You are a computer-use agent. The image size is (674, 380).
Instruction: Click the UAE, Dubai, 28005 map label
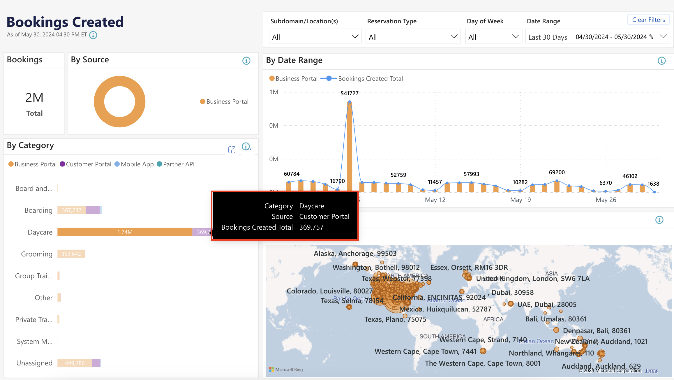coord(547,305)
